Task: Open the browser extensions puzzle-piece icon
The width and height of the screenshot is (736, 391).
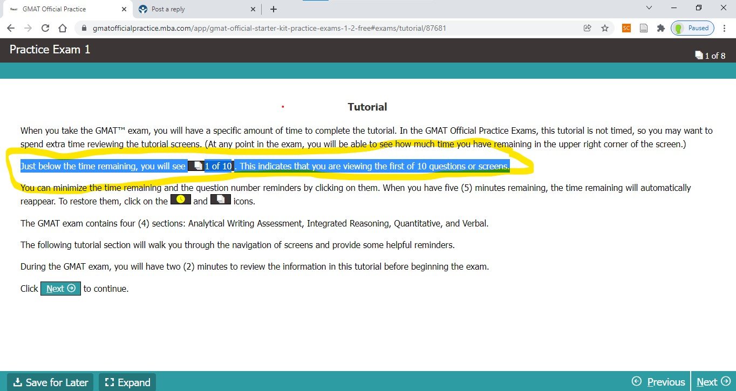Action: pyautogui.click(x=660, y=28)
